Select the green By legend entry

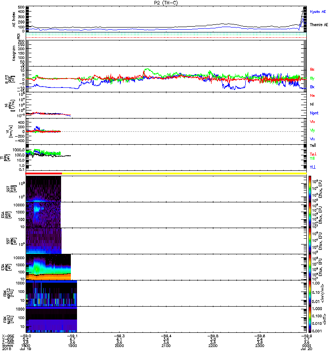coord(313,79)
